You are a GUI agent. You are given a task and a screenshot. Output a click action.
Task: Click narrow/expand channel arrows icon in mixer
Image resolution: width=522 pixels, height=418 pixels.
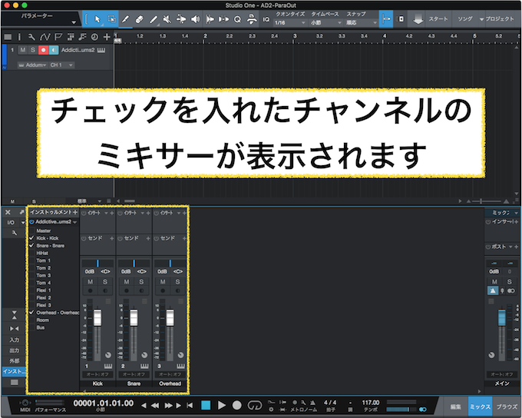click(15, 329)
